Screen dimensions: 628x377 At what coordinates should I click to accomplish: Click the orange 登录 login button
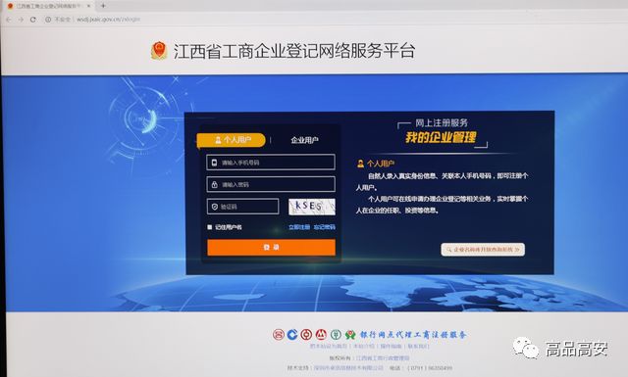[x=271, y=248]
